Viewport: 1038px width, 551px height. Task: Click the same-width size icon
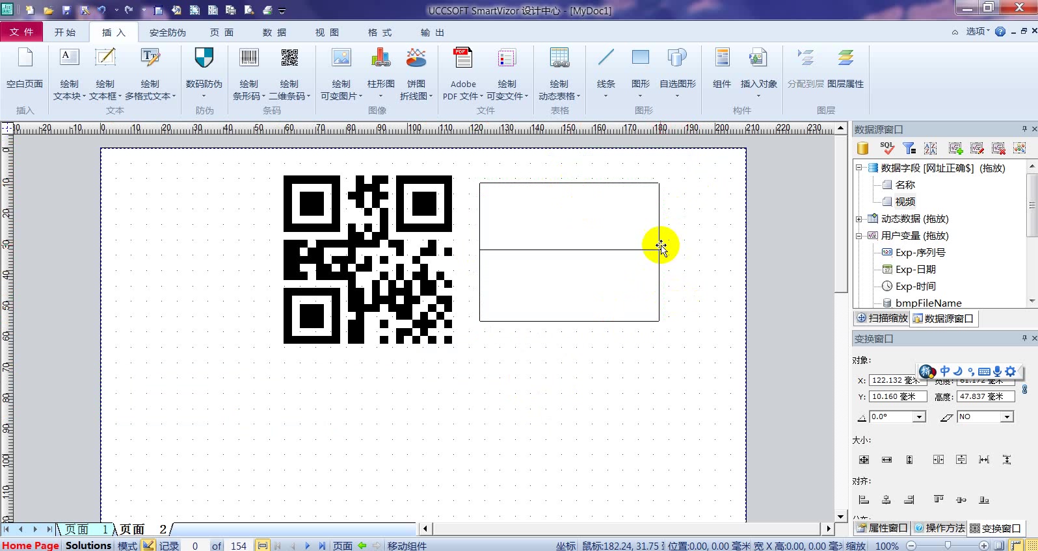click(x=886, y=460)
